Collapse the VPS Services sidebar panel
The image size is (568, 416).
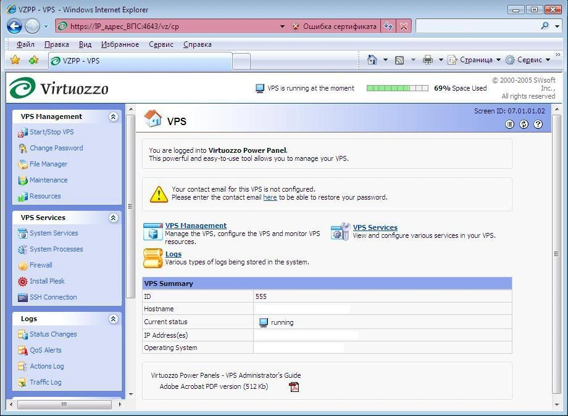(114, 218)
